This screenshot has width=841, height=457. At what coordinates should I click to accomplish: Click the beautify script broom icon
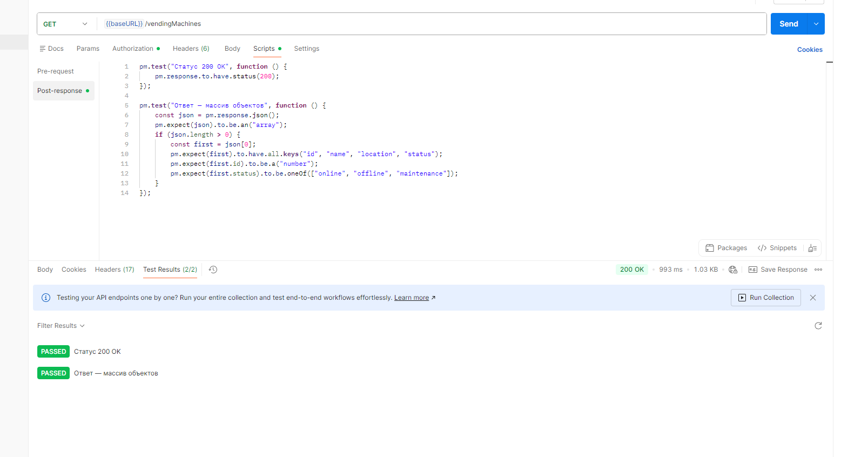click(x=812, y=248)
